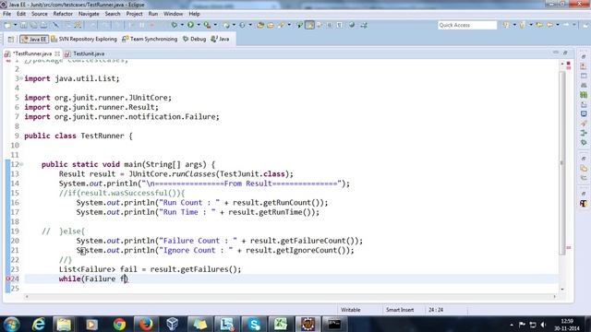Screen dimensions: 591x332
Task: Open Firefox from the taskbar
Action: tap(146, 324)
